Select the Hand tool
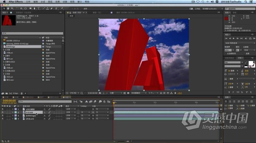 click(x=8, y=8)
